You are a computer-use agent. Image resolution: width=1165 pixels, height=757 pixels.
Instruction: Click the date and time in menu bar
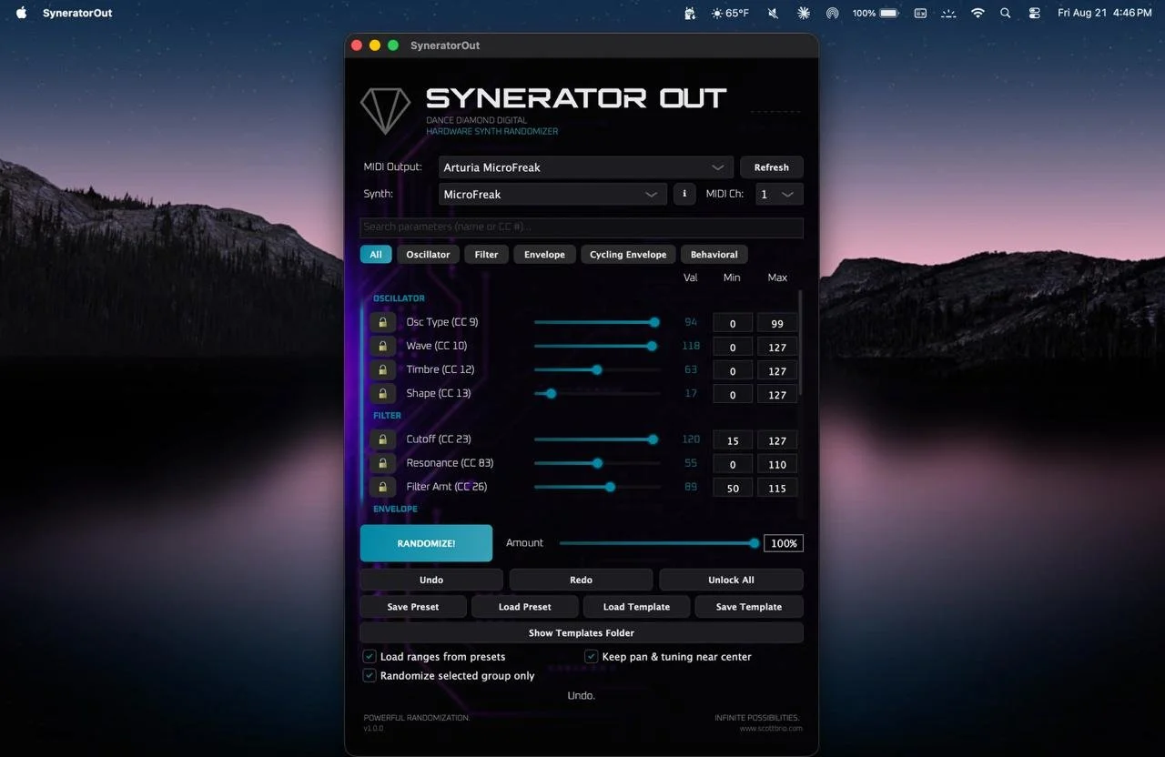coord(1104,13)
